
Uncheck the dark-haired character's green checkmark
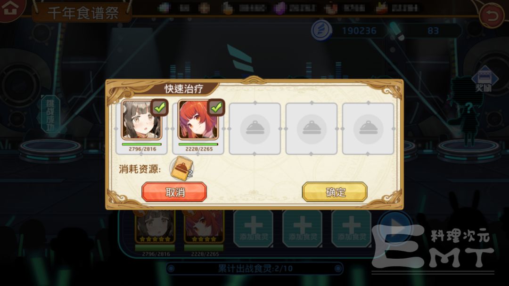point(159,107)
